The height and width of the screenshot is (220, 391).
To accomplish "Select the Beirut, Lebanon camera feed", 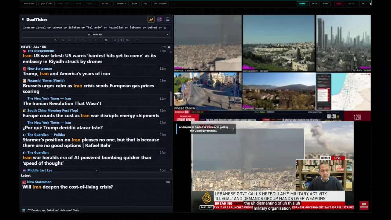I will (x=208, y=43).
